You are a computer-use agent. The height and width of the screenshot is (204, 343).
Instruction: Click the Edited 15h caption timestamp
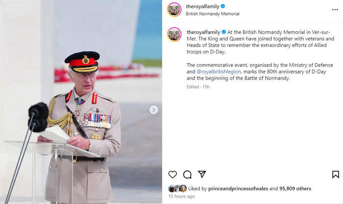(x=198, y=87)
